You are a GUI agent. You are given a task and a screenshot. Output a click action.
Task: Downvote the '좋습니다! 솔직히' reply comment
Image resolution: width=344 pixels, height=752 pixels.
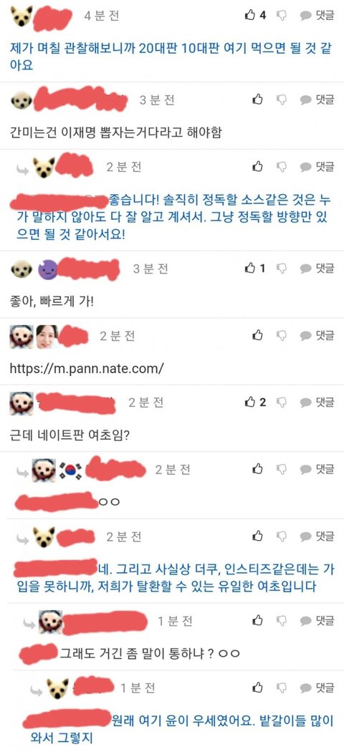(x=282, y=167)
